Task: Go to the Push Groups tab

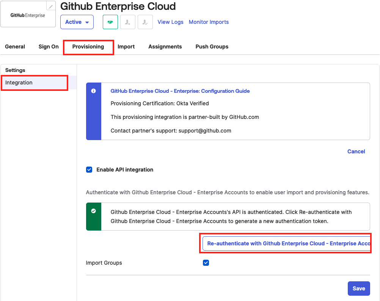Action: tap(212, 47)
